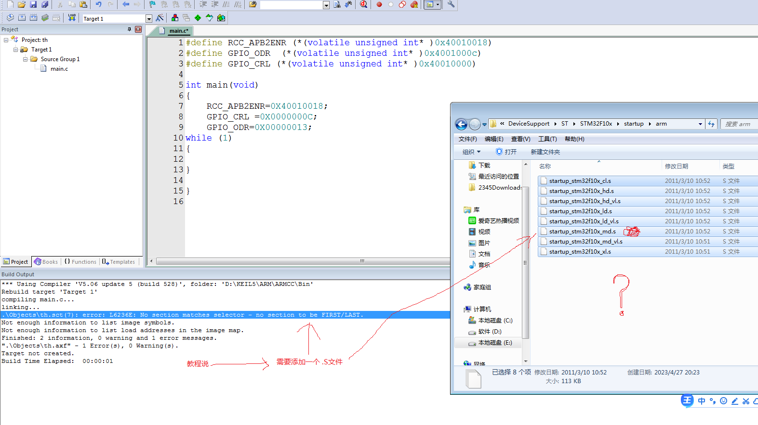The width and height of the screenshot is (758, 425).
Task: Save the current file with the Save icon
Action: pos(33,4)
